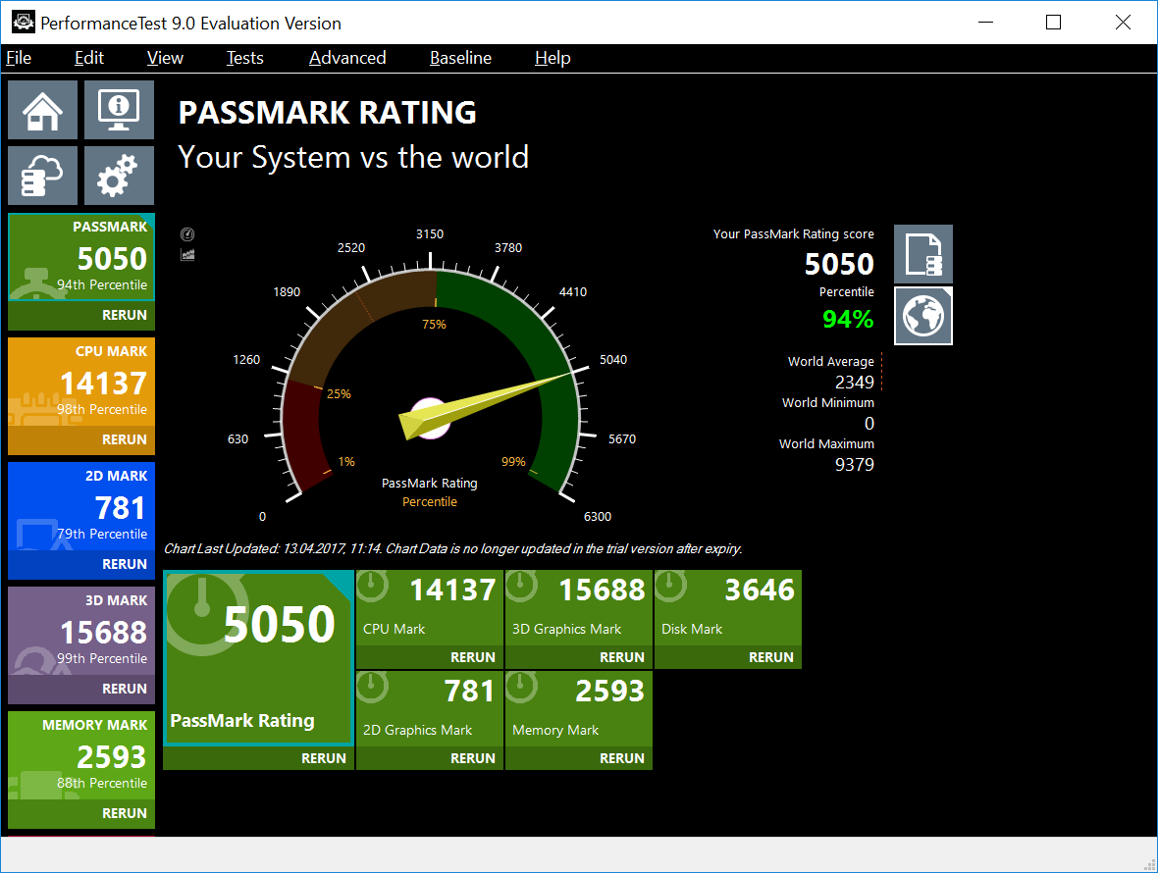1158x873 pixels.
Task: Open the Tests menu
Action: (x=244, y=58)
